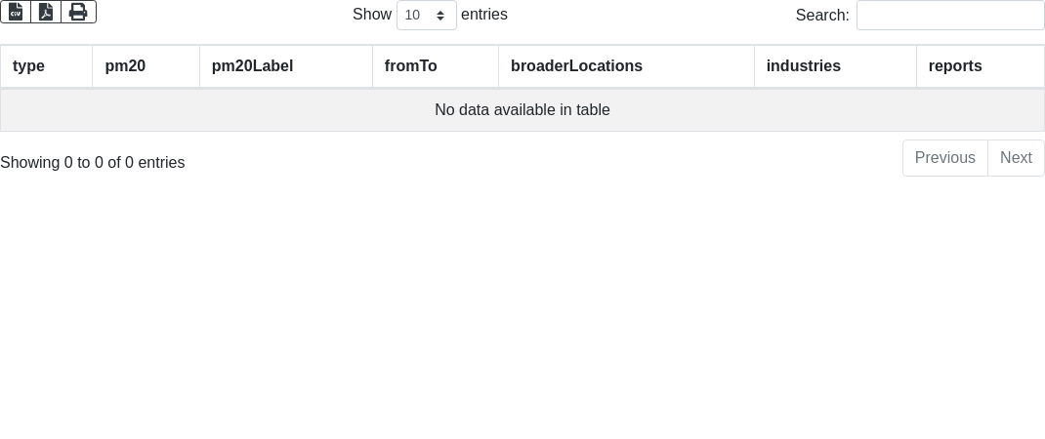Export the table as PDF
The image size is (1045, 439).
coord(46,12)
